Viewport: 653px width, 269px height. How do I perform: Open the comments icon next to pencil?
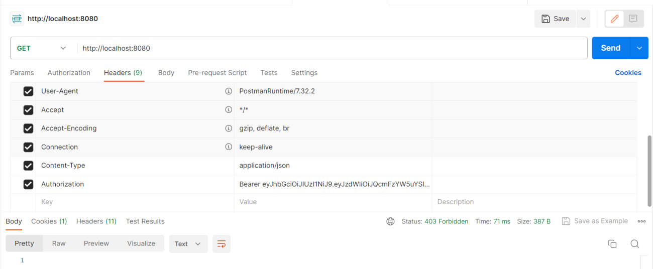point(633,19)
